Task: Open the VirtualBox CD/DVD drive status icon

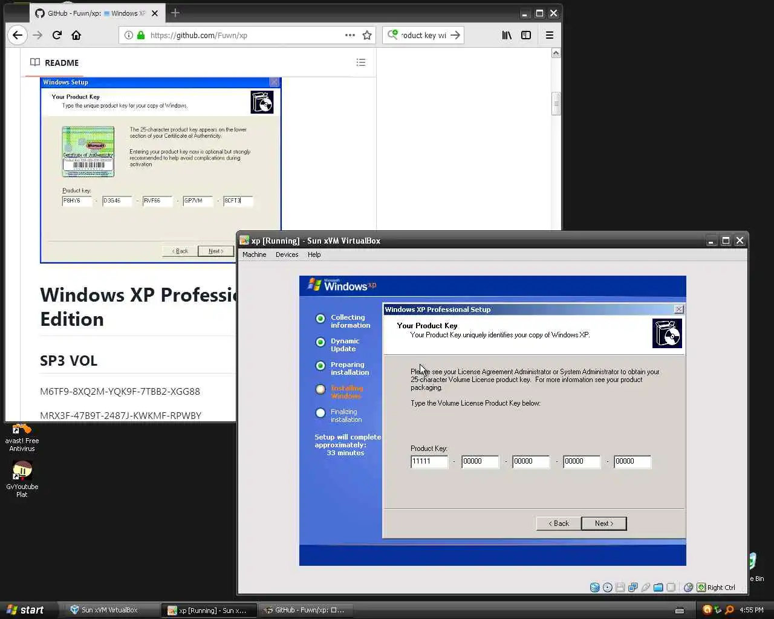Action: (x=608, y=588)
